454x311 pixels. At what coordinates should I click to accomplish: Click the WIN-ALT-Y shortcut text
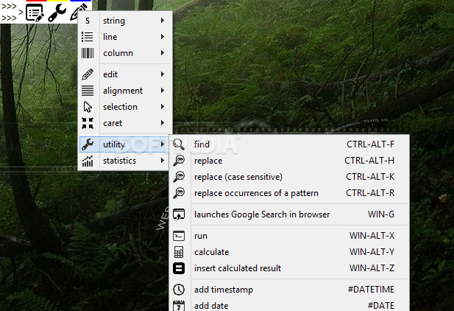[x=372, y=252]
